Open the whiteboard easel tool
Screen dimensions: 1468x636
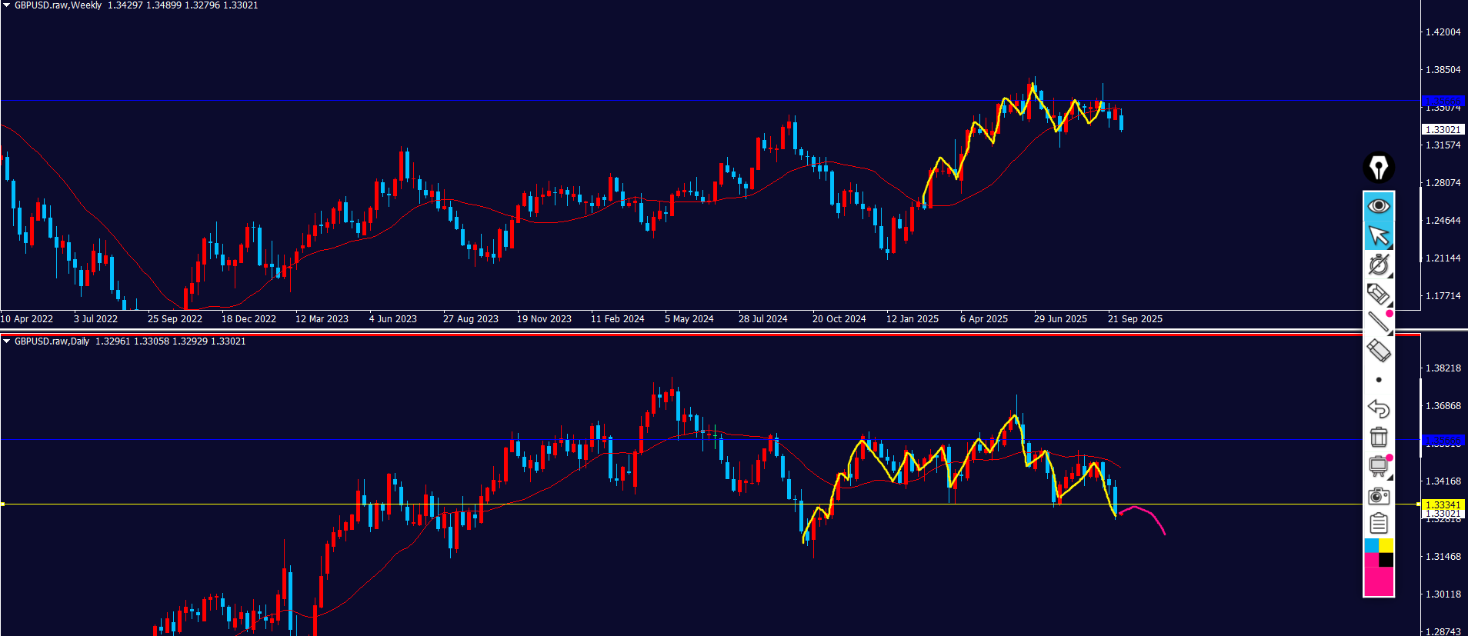1378,466
